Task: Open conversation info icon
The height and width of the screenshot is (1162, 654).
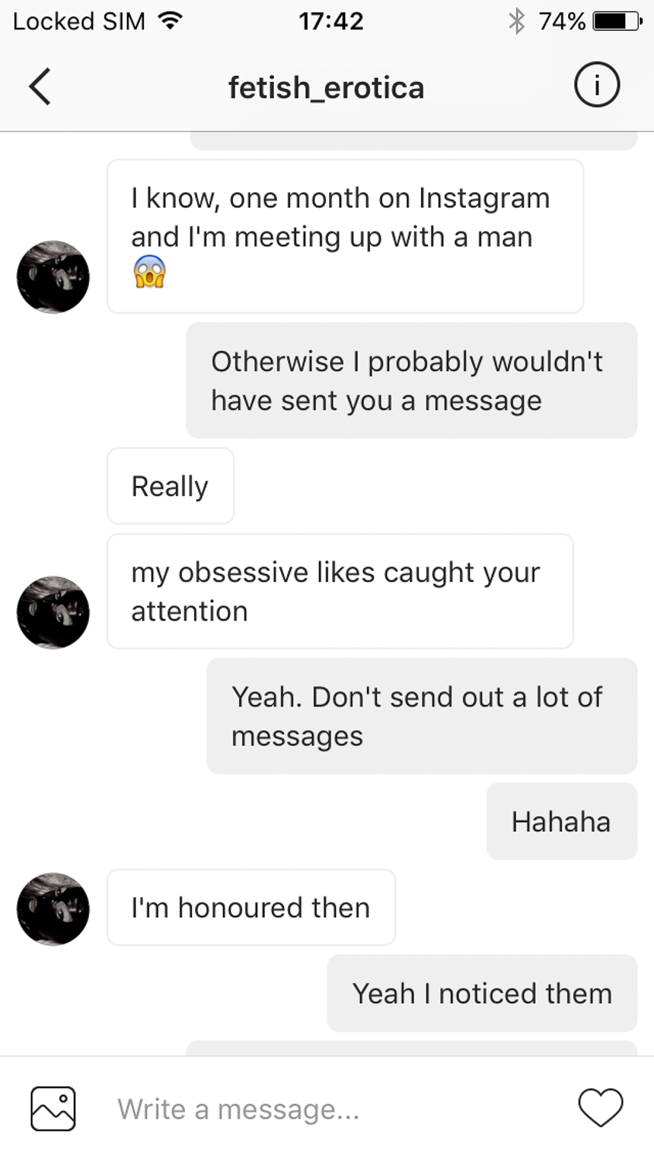Action: 597,84
